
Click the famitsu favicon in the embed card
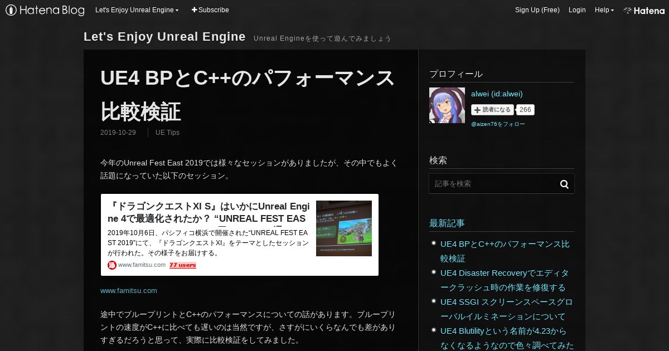click(x=112, y=265)
